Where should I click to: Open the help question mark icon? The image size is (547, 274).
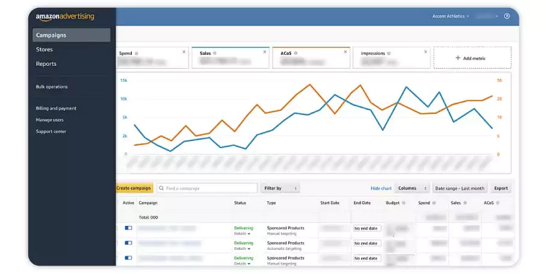click(x=507, y=16)
